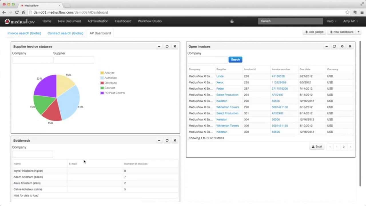The image size is (366, 206).
Task: Minimize the Bottleneck gadget
Action: 159,140
